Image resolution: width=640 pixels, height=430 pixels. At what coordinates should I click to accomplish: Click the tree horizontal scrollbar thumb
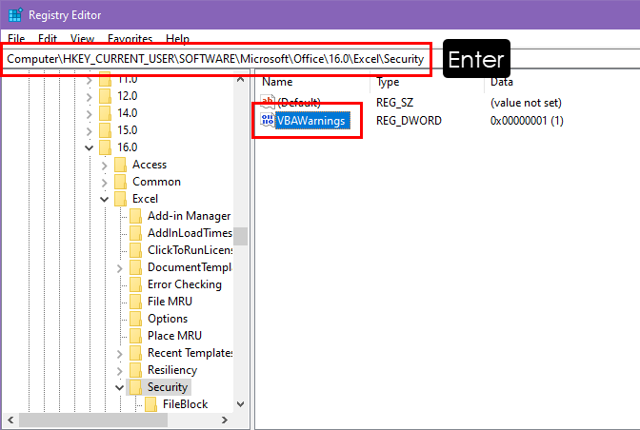click(93, 420)
